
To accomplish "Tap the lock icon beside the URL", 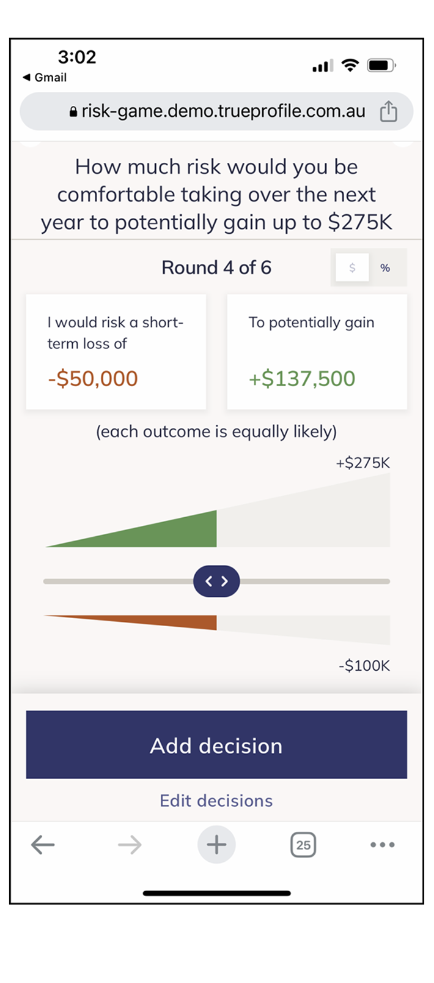I will pos(73,112).
